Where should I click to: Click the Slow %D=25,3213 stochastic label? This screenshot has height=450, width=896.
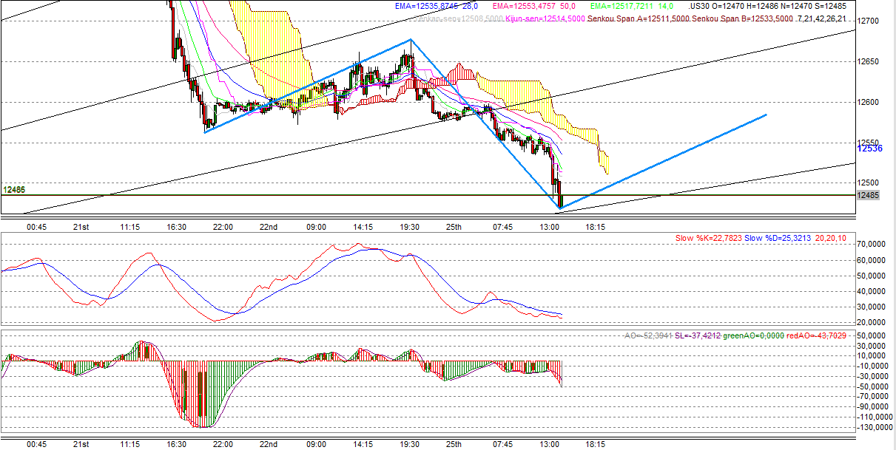click(x=778, y=238)
